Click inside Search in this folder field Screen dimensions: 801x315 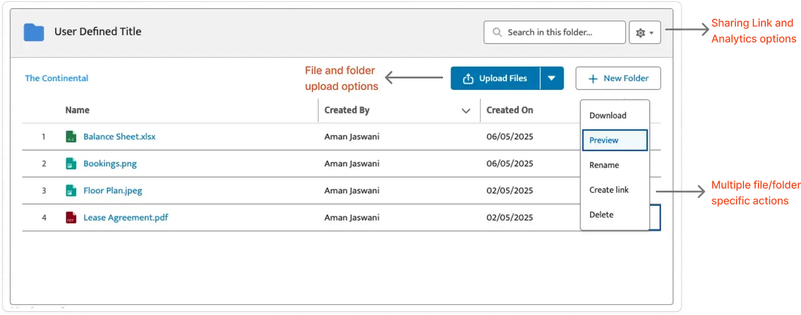point(554,32)
